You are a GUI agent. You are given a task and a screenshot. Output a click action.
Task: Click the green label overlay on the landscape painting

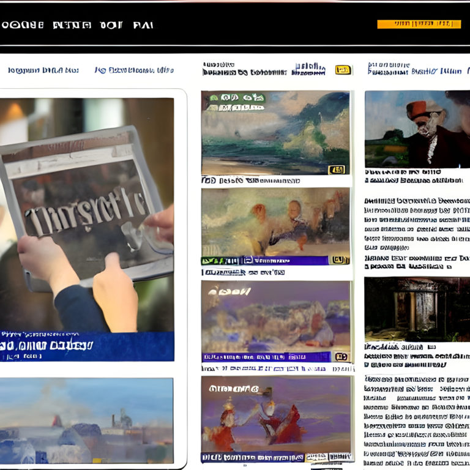coord(233,97)
